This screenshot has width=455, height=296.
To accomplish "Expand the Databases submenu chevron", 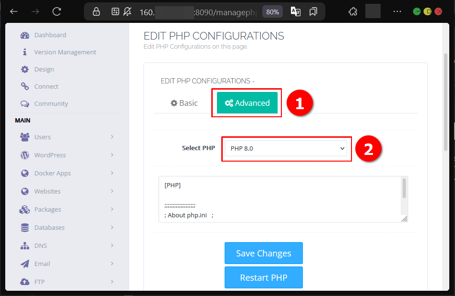I will pos(112,227).
